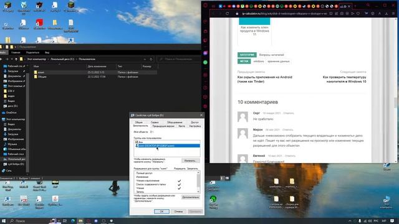Click chevron after Этот компьютер in breadcrumb
This screenshot has width=399, height=224.
48,59
